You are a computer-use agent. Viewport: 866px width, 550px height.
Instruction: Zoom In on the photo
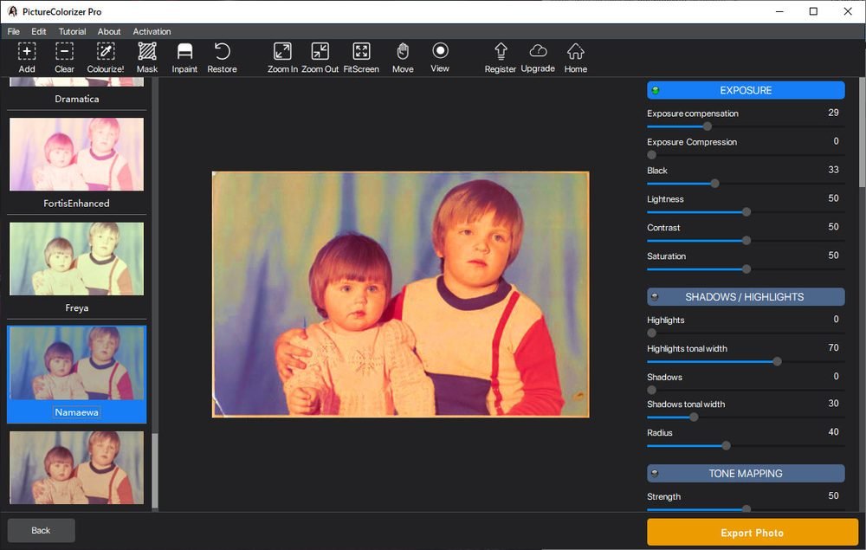coord(282,52)
